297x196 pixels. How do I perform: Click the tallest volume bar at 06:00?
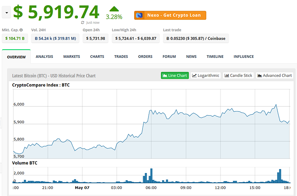(151, 175)
